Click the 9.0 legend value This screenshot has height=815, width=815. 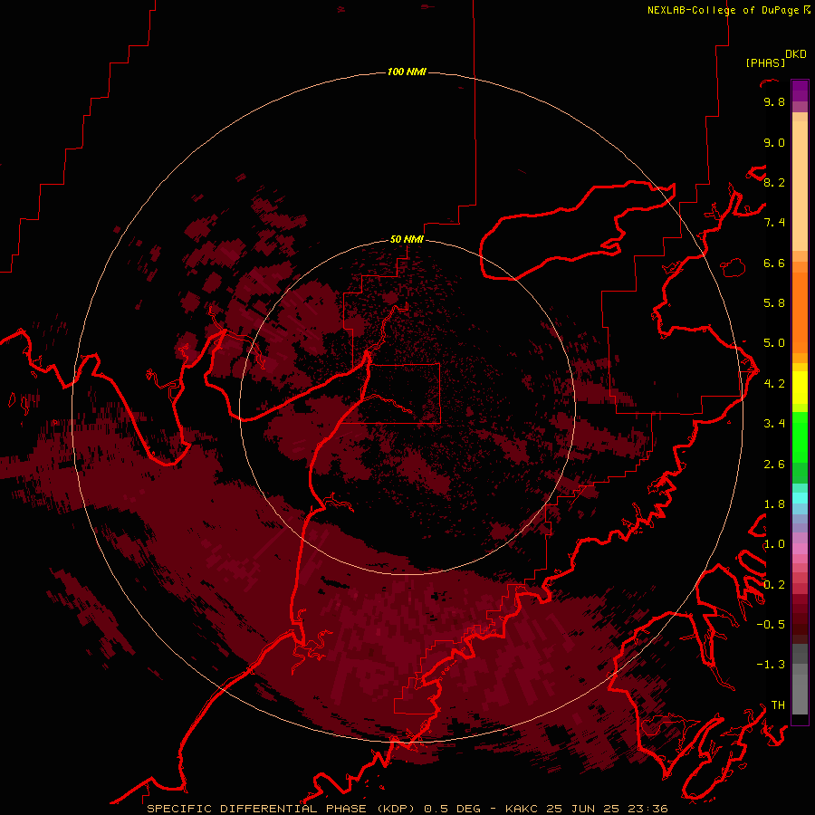(774, 142)
